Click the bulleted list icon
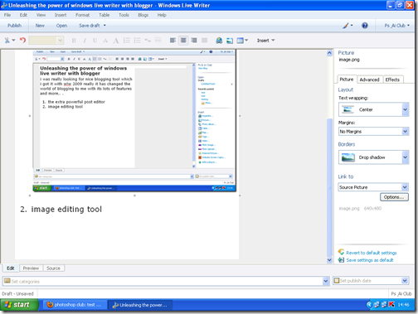 (137, 41)
